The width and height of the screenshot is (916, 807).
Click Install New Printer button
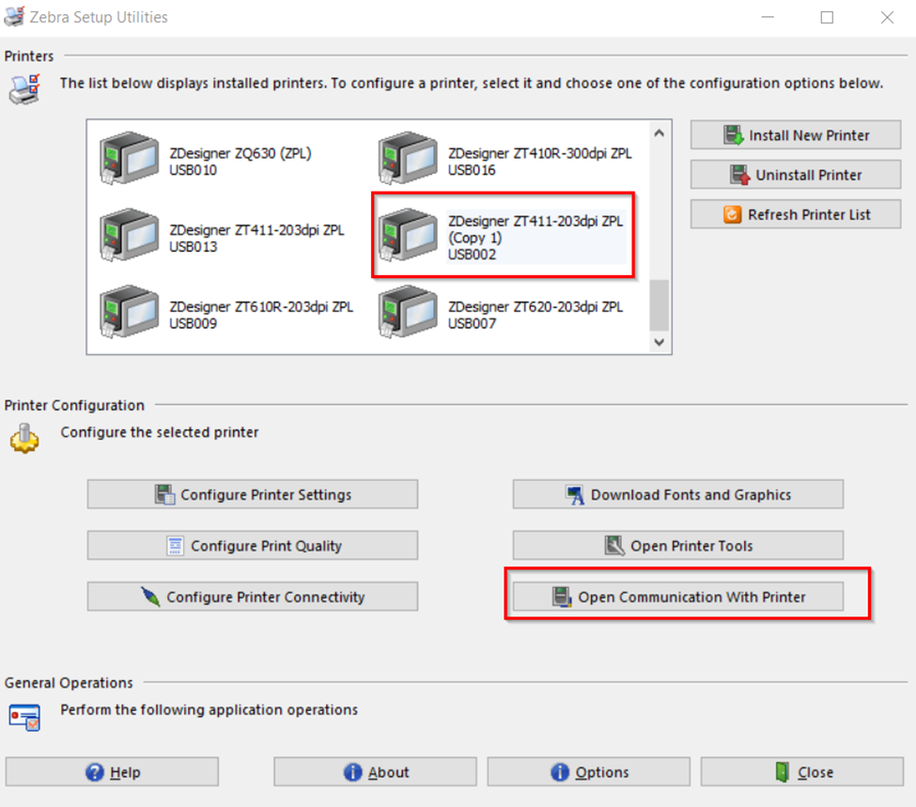coord(796,135)
